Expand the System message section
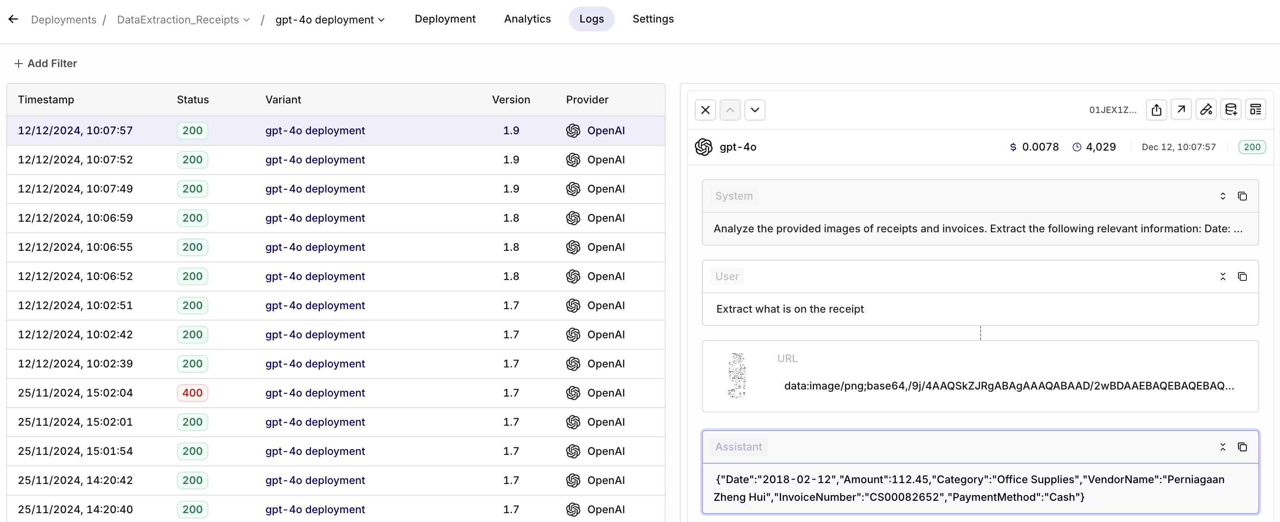Viewport: 1280px width, 522px height. coord(1223,196)
